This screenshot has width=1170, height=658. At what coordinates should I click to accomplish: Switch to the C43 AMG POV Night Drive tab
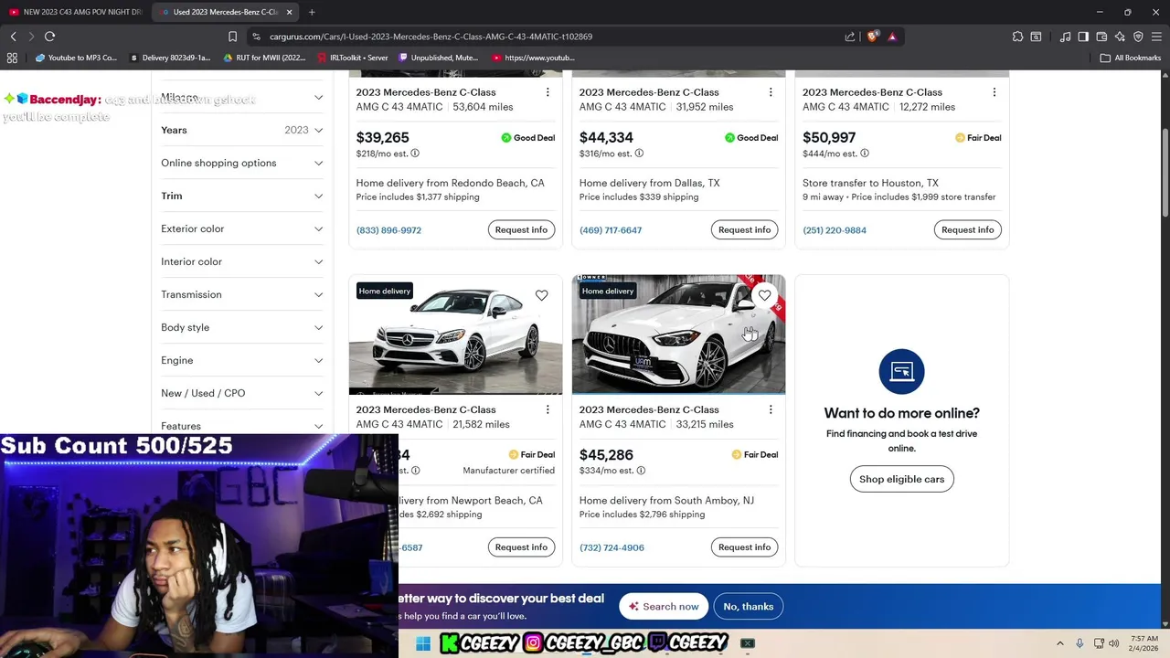tap(75, 12)
